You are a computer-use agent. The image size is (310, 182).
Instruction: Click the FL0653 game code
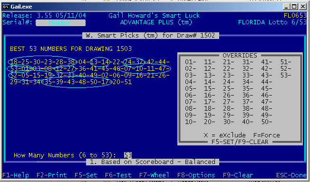[x=295, y=15]
